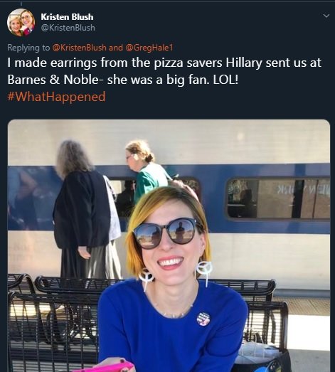The image size is (335, 372).
Task: Click the train window with mirrored text
Action: [278, 198]
